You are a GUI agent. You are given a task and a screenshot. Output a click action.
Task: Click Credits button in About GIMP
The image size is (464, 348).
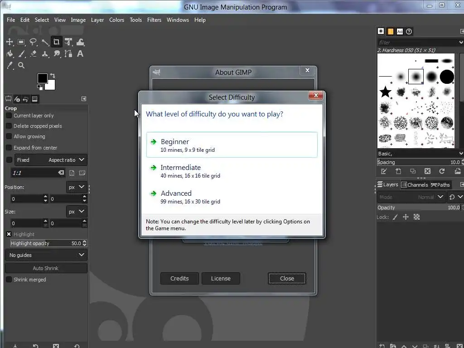tap(179, 279)
